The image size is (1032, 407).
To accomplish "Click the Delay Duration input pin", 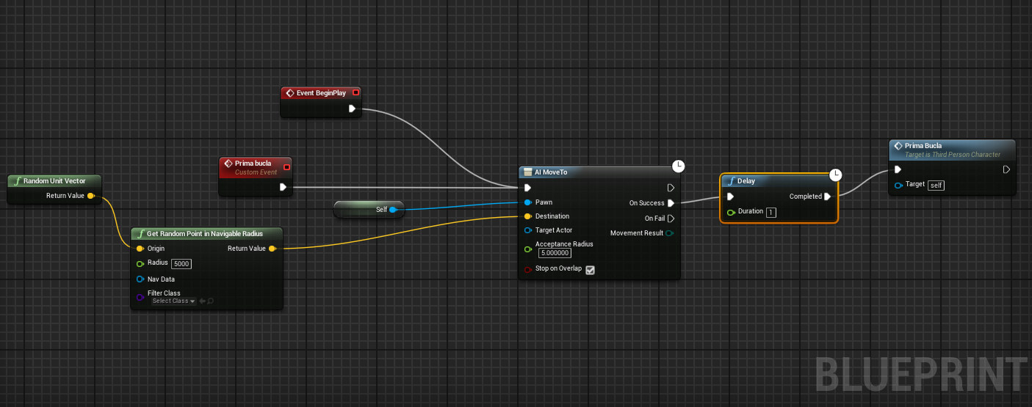I will (731, 212).
